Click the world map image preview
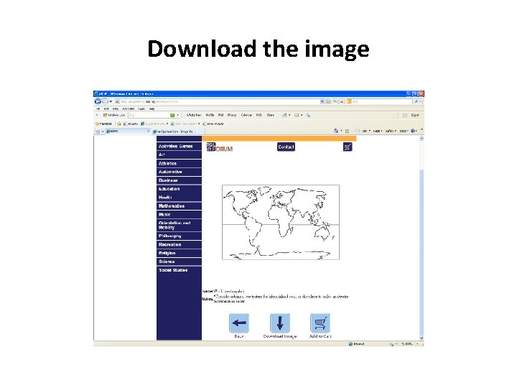The image size is (517, 388). 281,222
